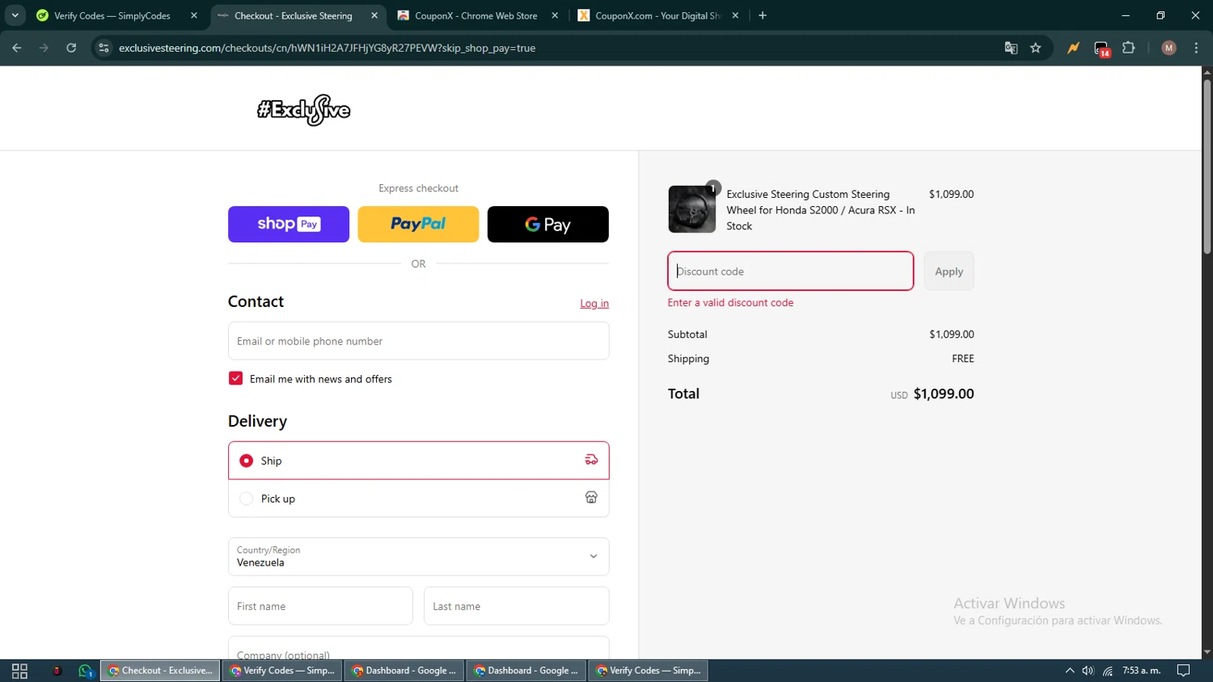Switch to CouponX.com Your Digital tab

pyautogui.click(x=657, y=15)
